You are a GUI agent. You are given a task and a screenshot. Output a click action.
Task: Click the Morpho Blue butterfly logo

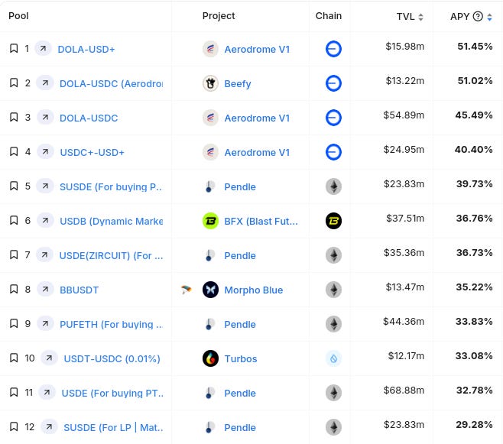tap(210, 290)
